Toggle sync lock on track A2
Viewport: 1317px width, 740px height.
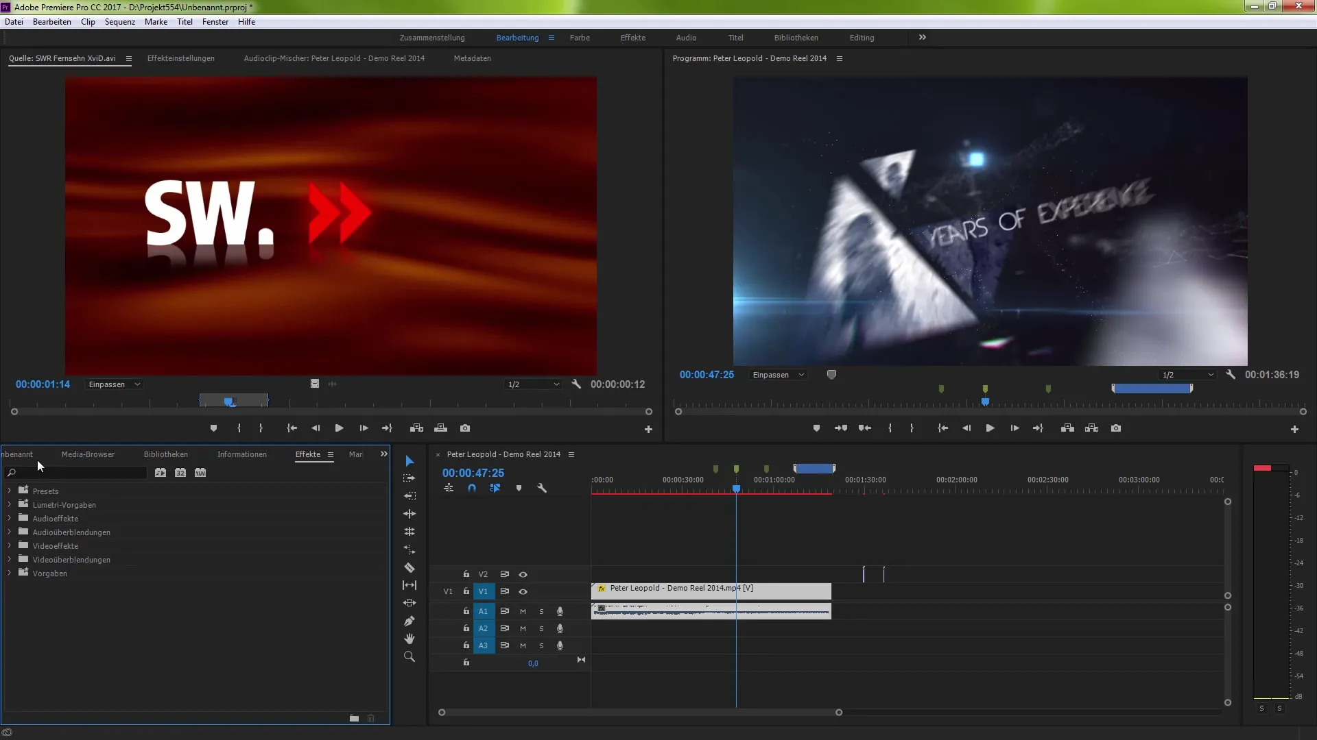505,628
